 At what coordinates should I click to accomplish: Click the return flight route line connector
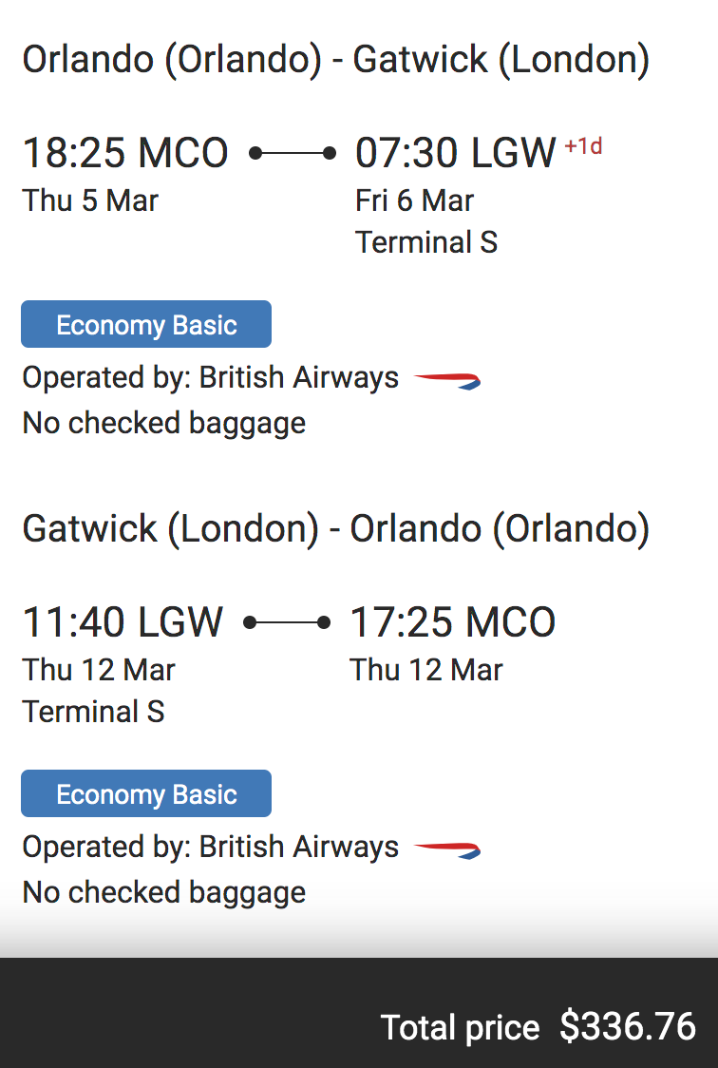coord(287,622)
